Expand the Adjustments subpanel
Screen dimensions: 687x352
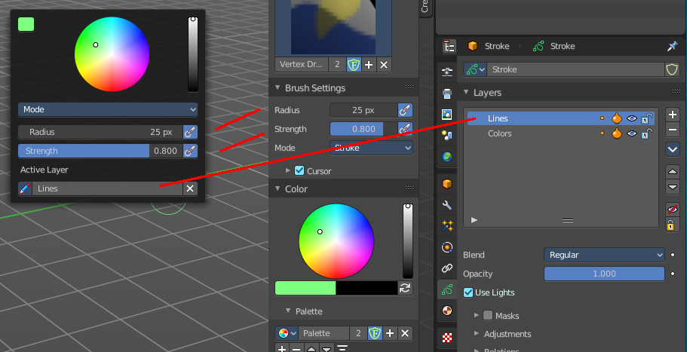477,334
